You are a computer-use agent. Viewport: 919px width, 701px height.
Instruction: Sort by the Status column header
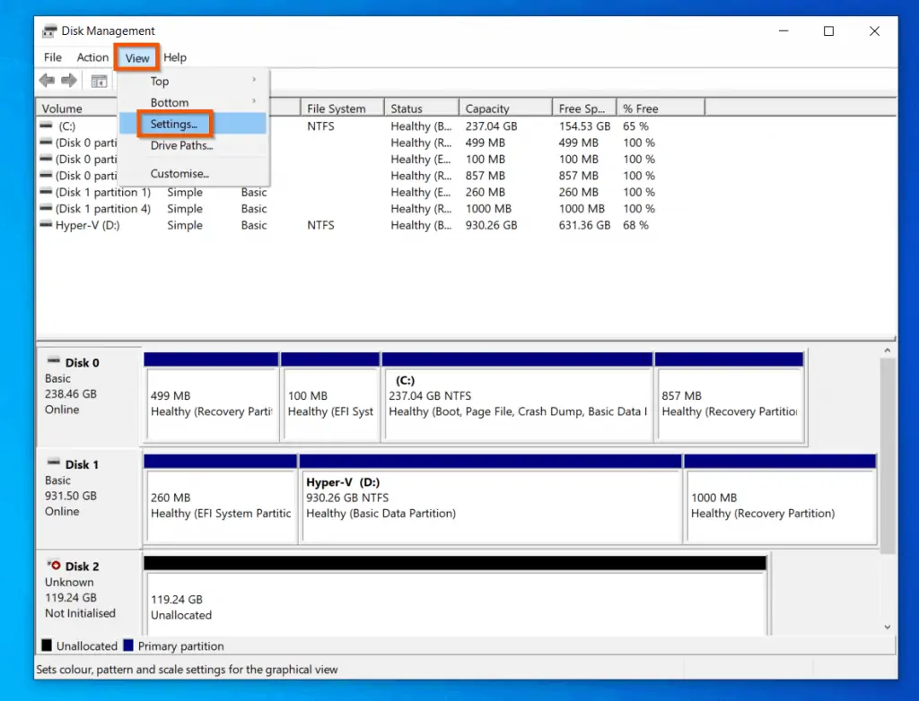[x=422, y=108]
